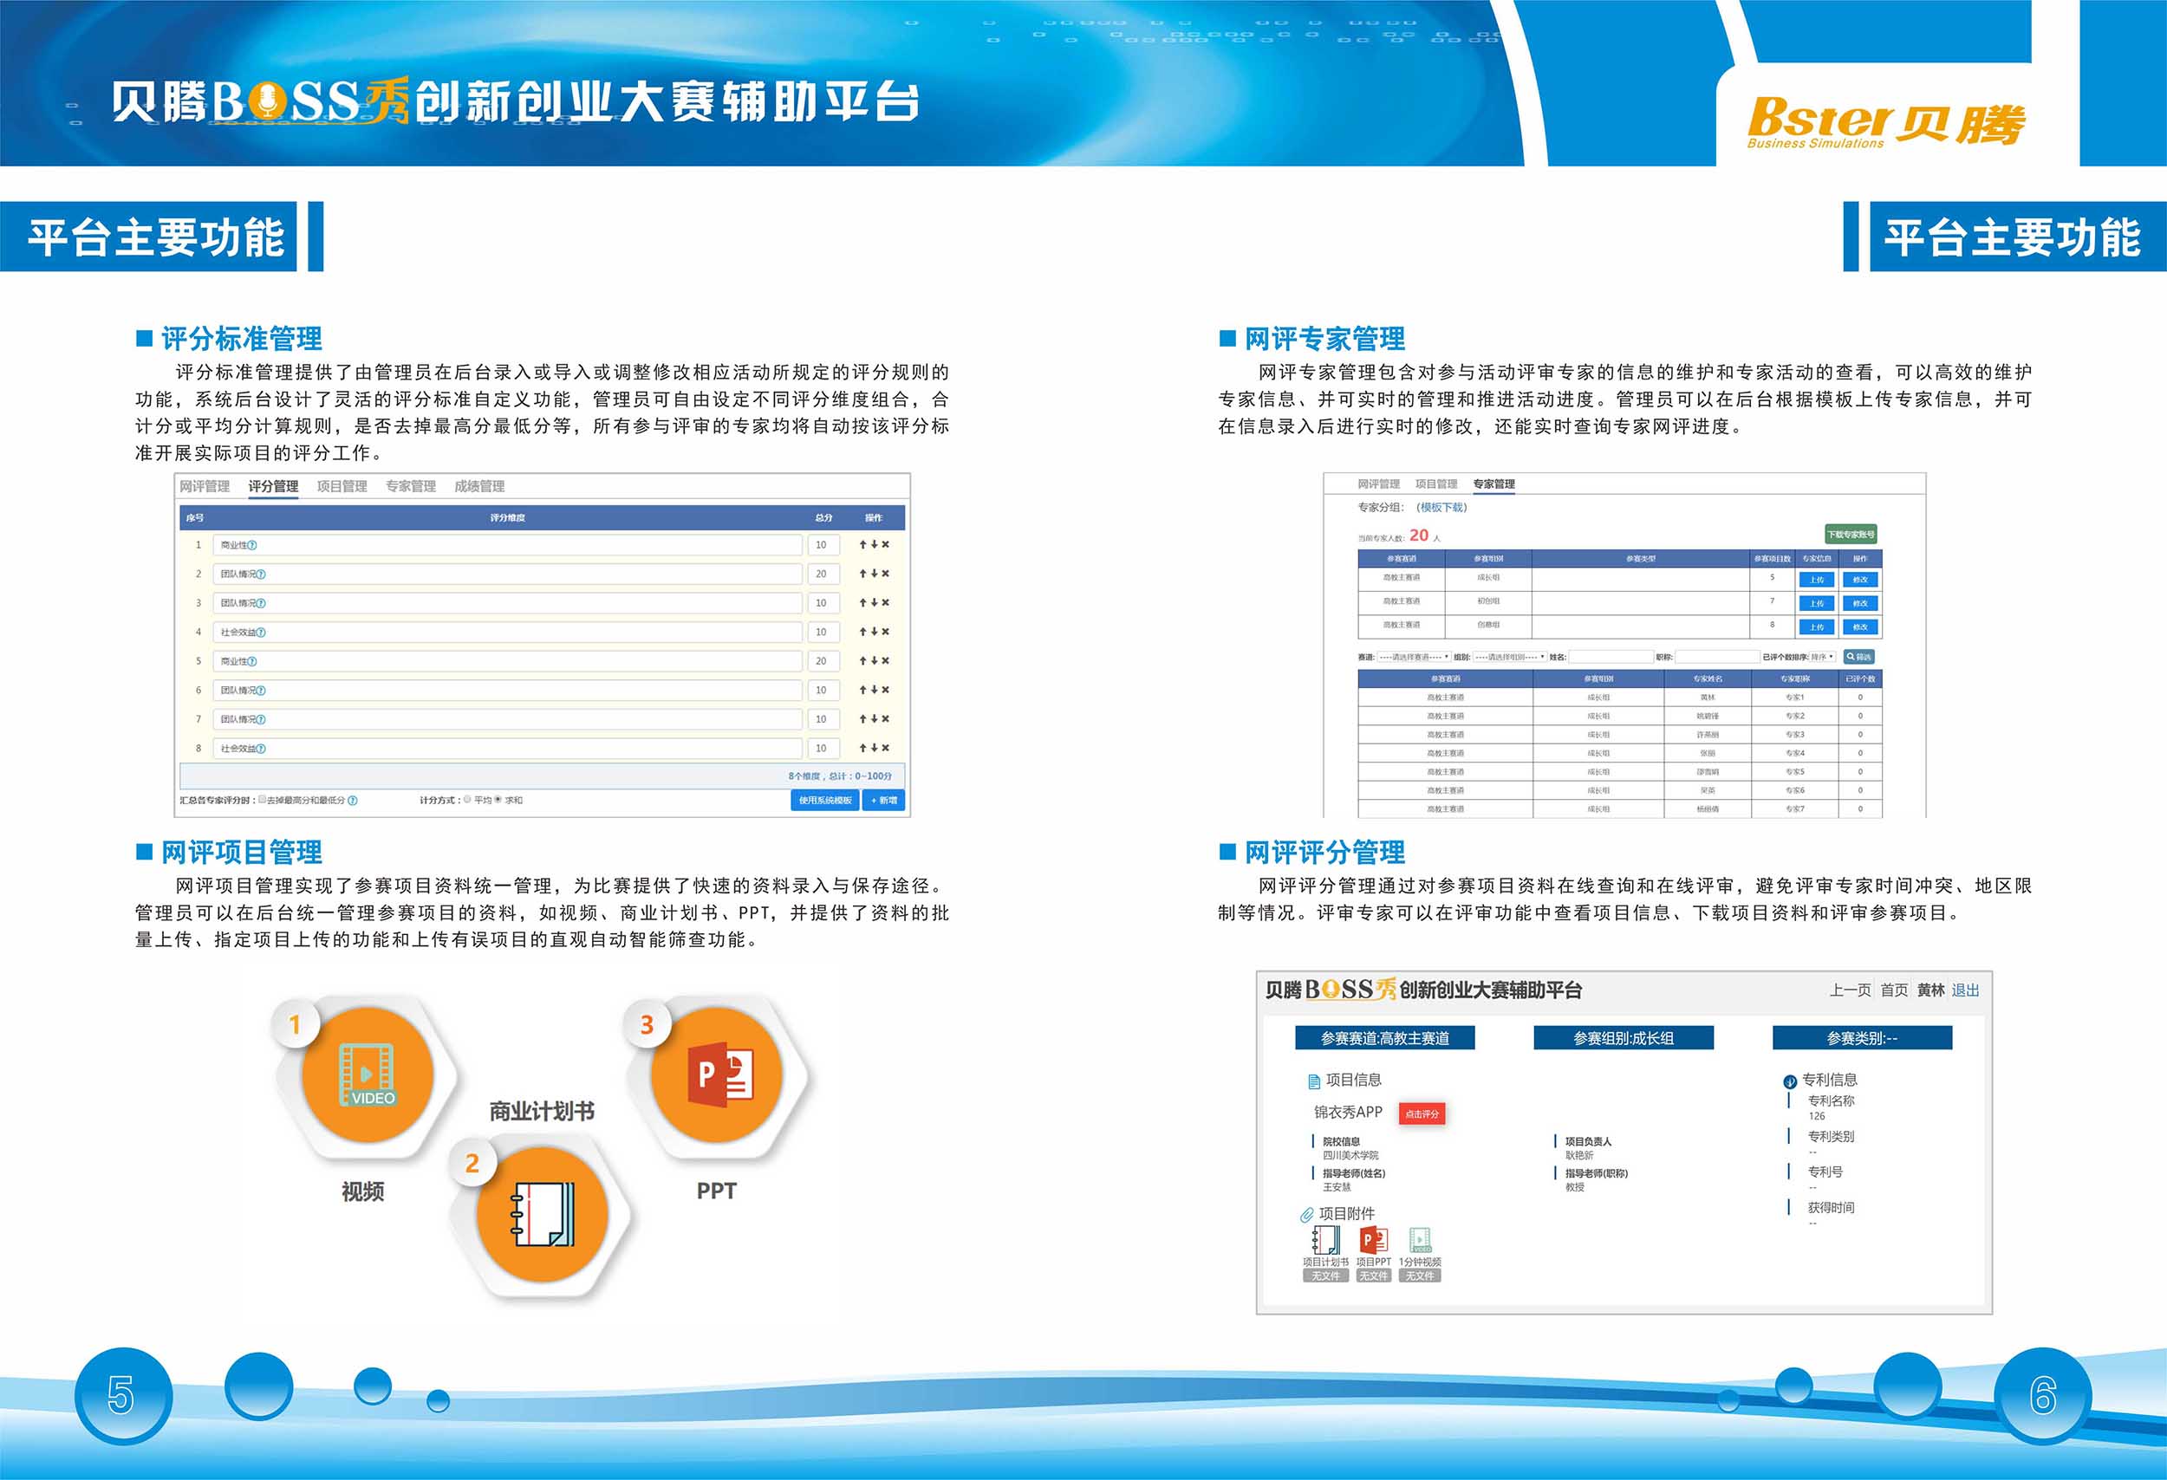2167x1480 pixels.
Task: Click down arrow on scoring row 2
Action: click(x=875, y=573)
